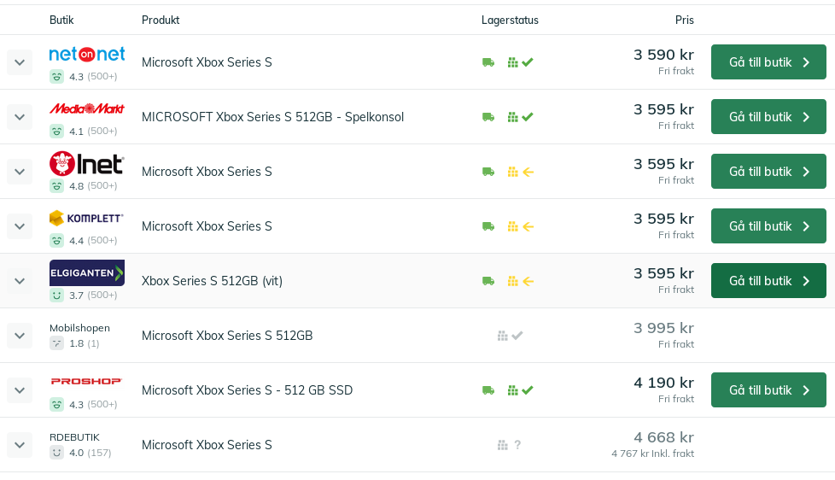The height and width of the screenshot is (480, 835).
Task: Select the RDEBUTIK store name
Action: pos(74,437)
